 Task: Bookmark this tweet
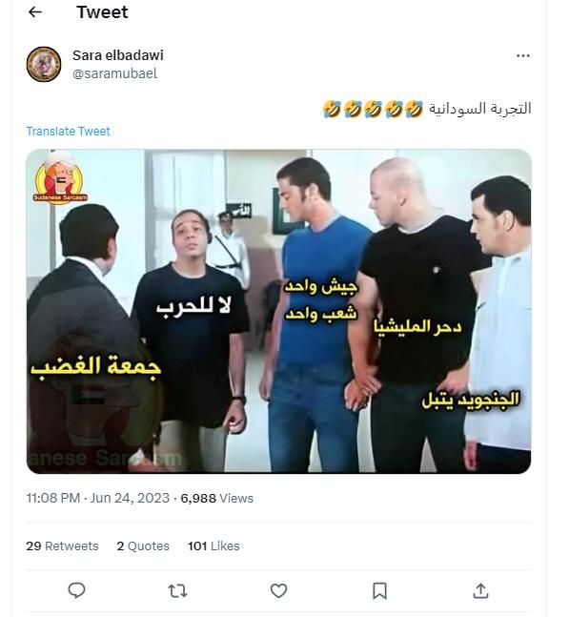point(379,591)
